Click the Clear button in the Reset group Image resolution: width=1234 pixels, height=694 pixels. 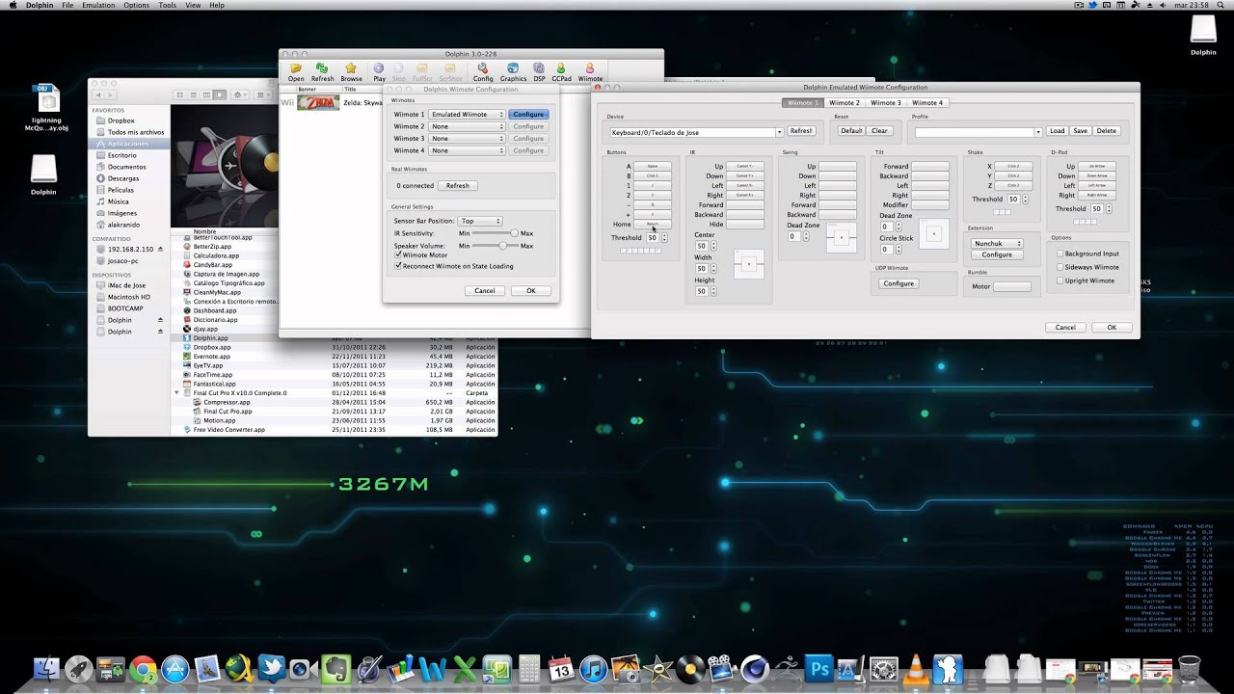click(879, 131)
